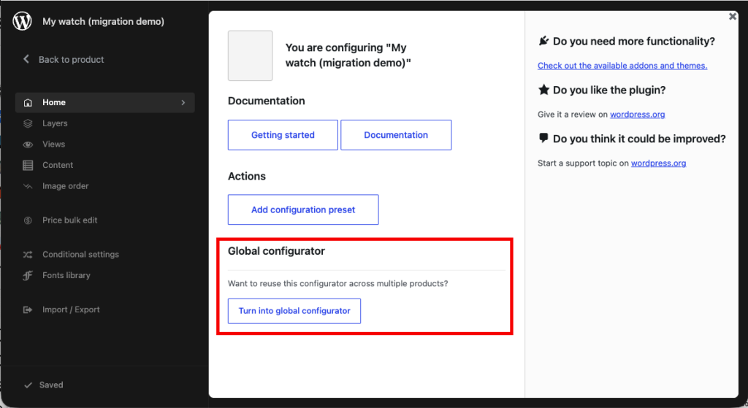Click the Back to product arrow icon
748x408 pixels.
pos(26,59)
